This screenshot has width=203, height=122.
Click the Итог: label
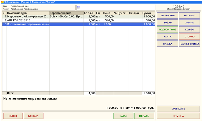click(11, 93)
